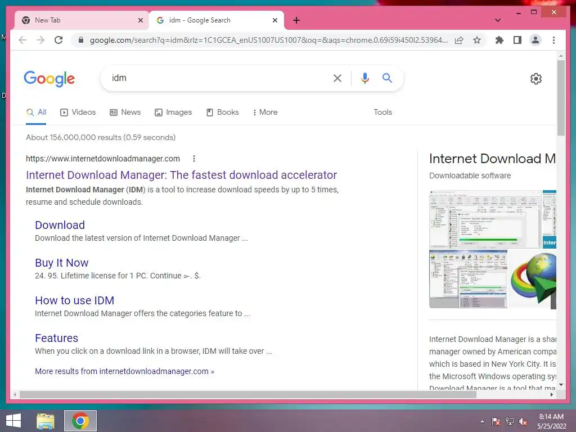Open the taskbar clock showing 8:14 AM
This screenshot has height=432, width=576.
(551, 421)
